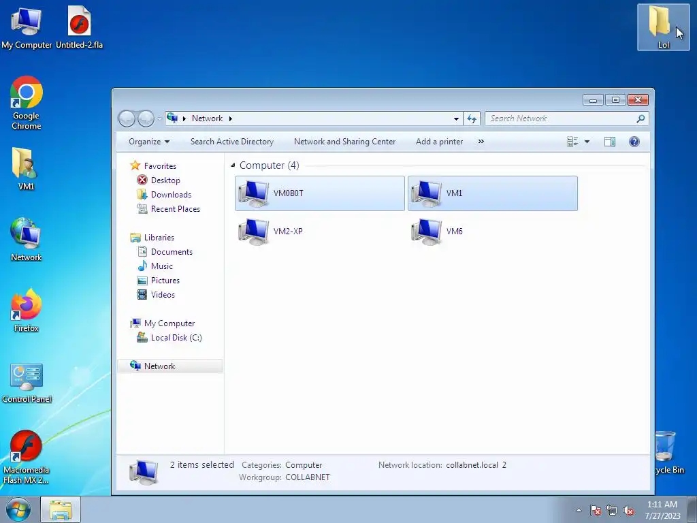
Task: Click Show desktop strip at taskbar end
Action: (692, 509)
